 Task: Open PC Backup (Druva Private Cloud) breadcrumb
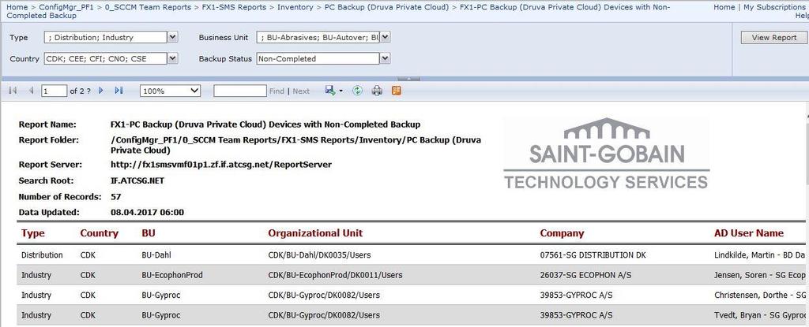click(386, 7)
